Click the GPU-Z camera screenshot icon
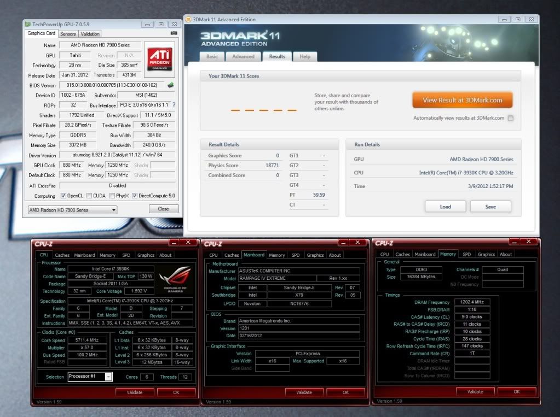 click(x=174, y=33)
